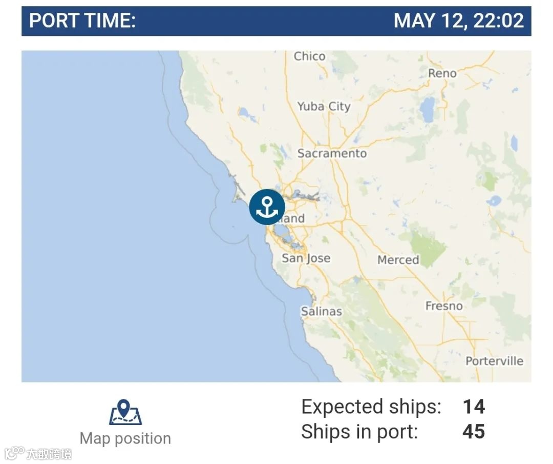Click the Map position label
The height and width of the screenshot is (464, 553).
pos(125,438)
